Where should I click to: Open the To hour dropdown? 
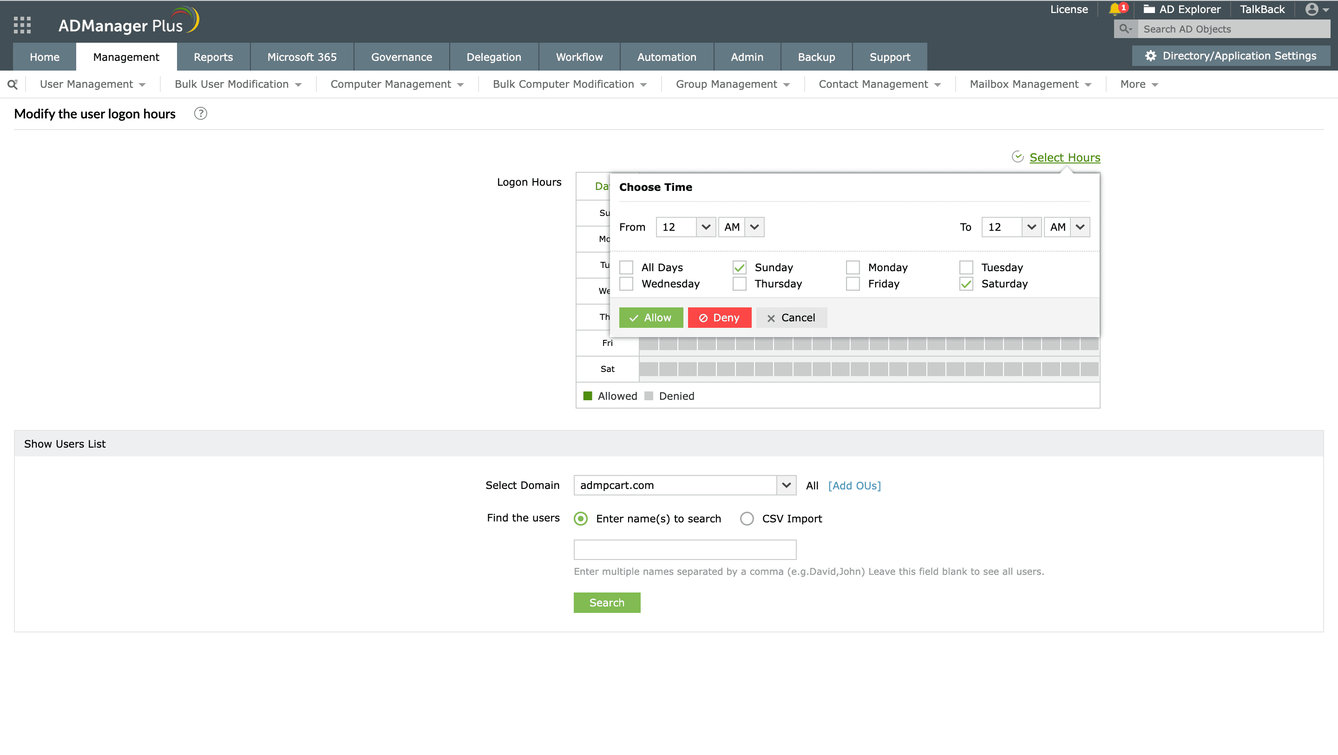[1011, 227]
